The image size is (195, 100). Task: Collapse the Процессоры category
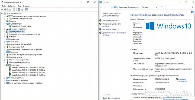pos(5,65)
